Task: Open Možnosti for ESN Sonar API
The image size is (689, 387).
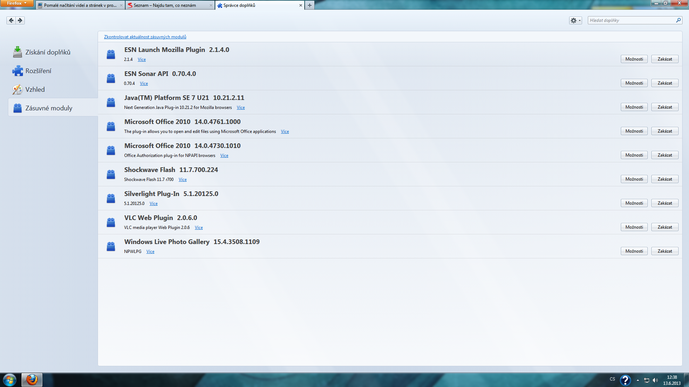Action: coord(634,83)
